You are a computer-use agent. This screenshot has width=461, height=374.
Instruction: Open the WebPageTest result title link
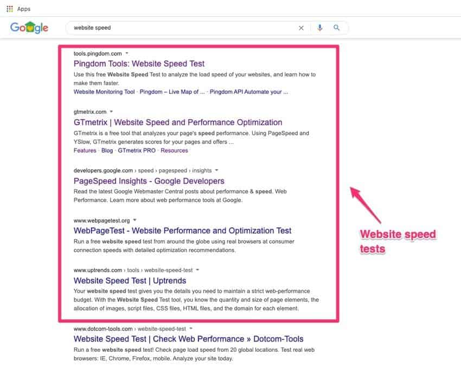click(x=182, y=231)
